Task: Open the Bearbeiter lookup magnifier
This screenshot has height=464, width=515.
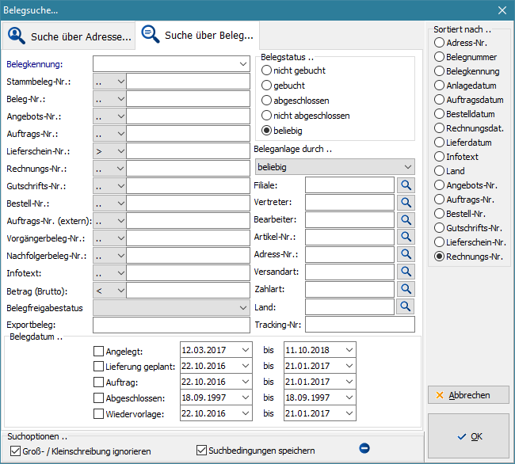Action: (406, 220)
